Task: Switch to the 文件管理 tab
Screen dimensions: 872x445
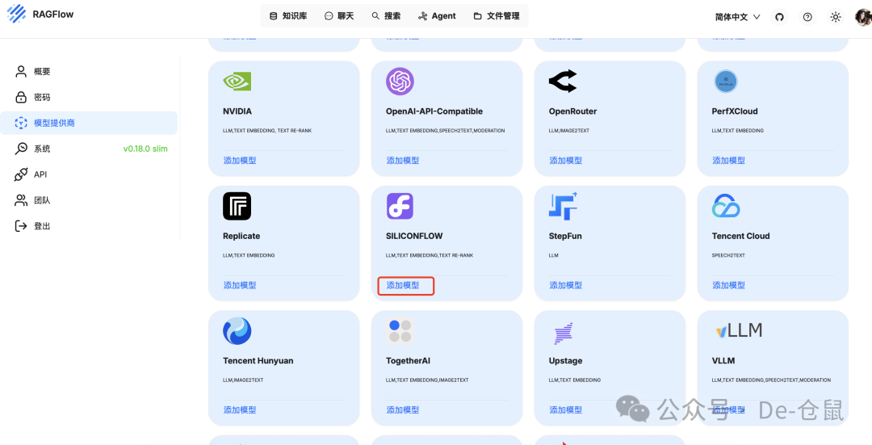Action: 497,16
